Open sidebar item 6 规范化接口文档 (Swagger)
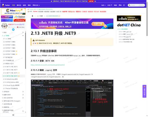148x117 pixels. click(11, 101)
